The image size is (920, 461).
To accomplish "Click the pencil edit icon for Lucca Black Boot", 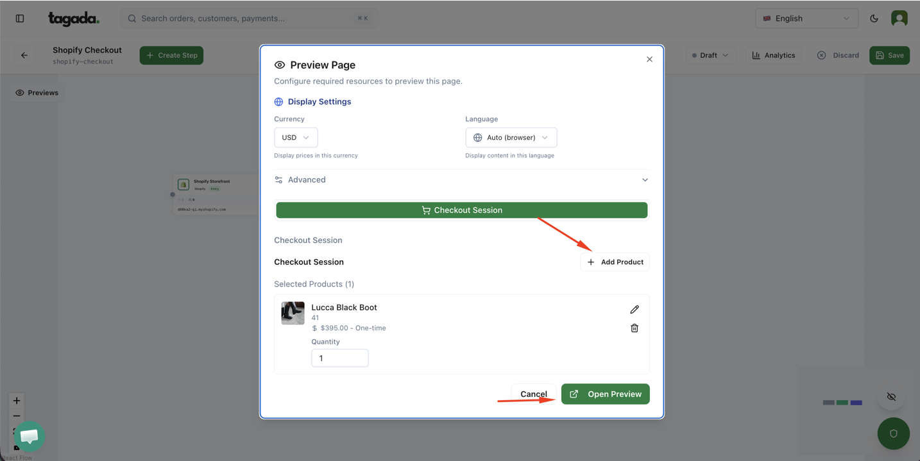I will 635,310.
